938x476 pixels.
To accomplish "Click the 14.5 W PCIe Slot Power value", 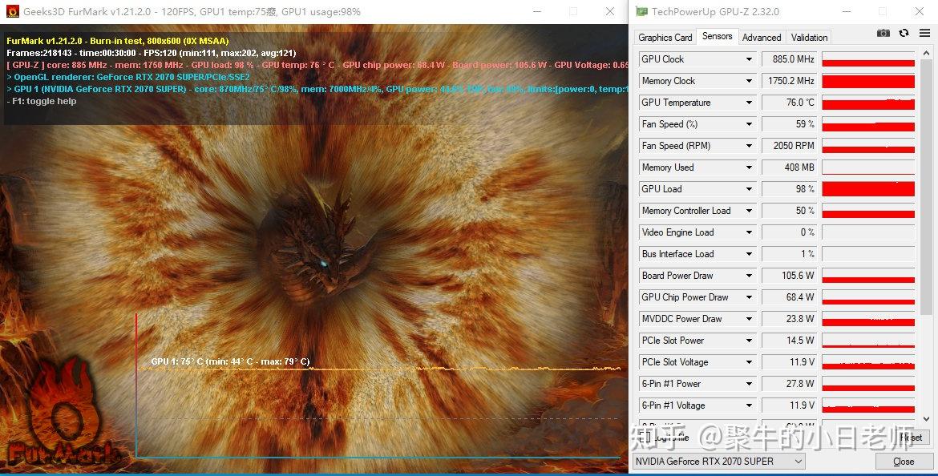I will click(x=789, y=341).
